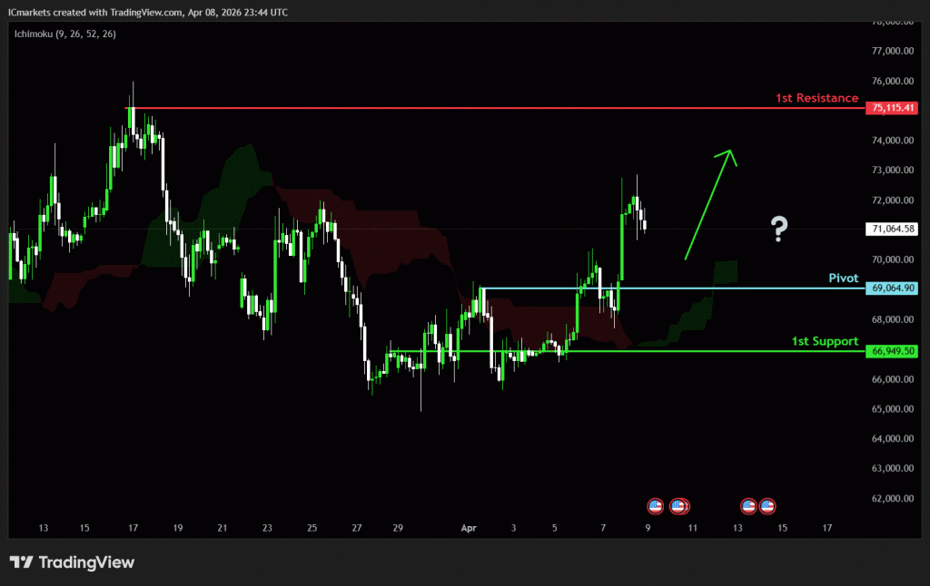Click the US flag event icon just before date 15
Screen dimensions: 930x586
767,505
